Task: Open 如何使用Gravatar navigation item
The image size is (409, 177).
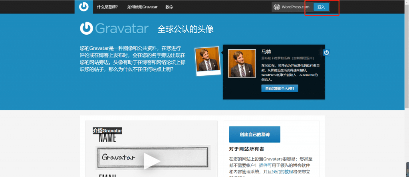Action: click(142, 7)
